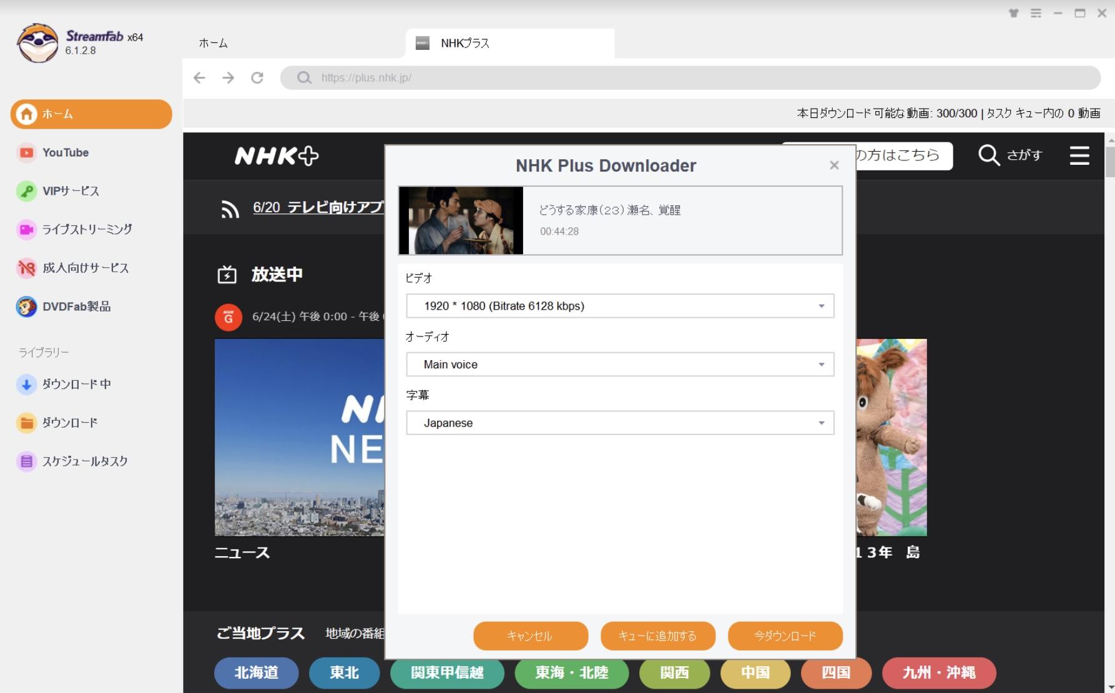Click the の方はこちら button
1115x693 pixels.
coord(904,155)
